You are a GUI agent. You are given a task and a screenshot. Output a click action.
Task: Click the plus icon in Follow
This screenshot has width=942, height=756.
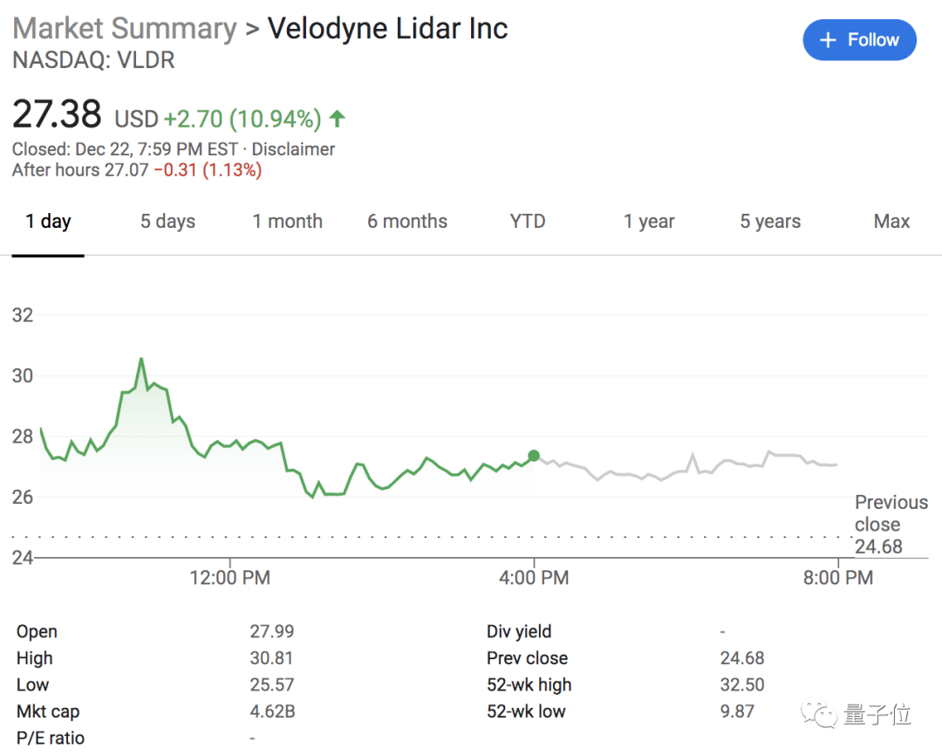click(829, 40)
